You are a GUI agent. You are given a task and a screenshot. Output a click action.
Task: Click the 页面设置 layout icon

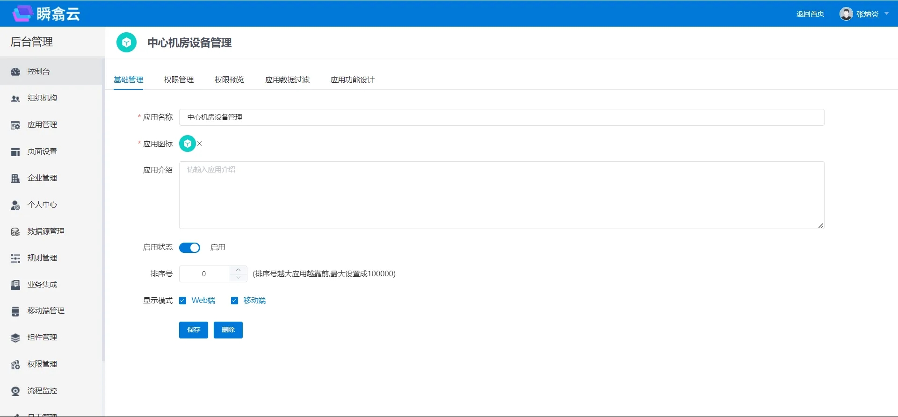15,151
